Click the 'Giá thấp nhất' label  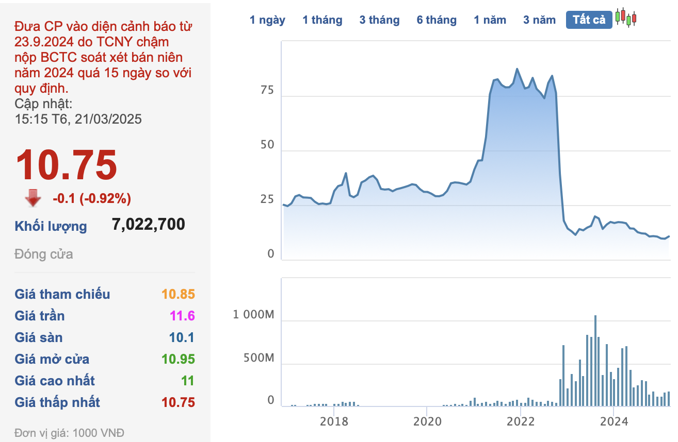click(x=57, y=402)
